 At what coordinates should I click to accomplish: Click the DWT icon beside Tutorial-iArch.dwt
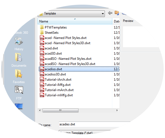(42, 80)
